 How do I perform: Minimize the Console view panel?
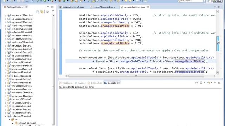coord(215,83)
